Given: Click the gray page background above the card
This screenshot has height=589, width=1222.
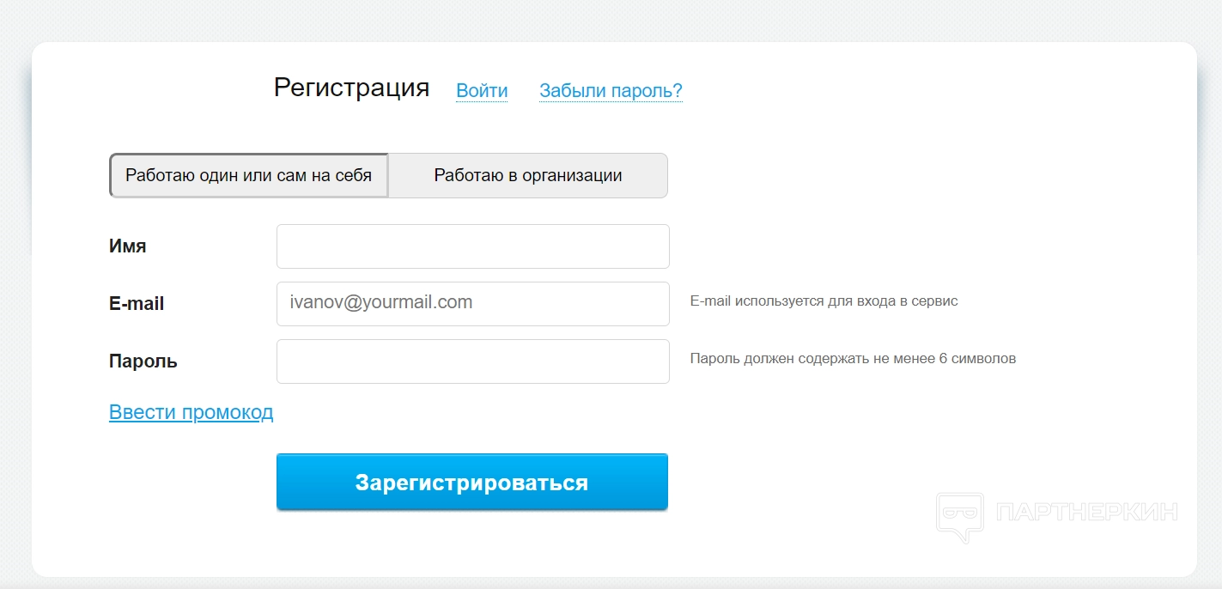Looking at the screenshot, I should 601,19.
